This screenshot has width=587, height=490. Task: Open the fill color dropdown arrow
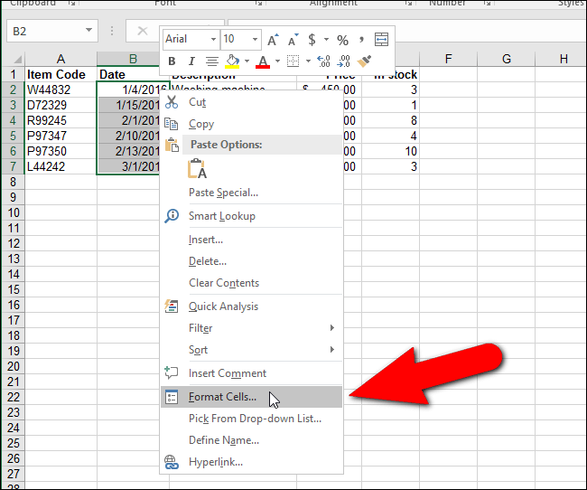247,61
